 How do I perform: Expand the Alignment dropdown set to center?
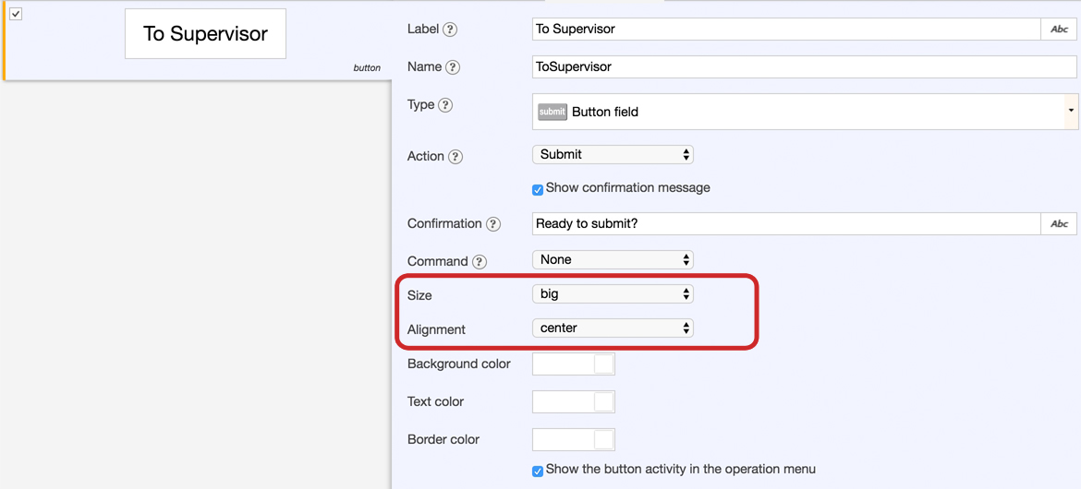click(613, 328)
